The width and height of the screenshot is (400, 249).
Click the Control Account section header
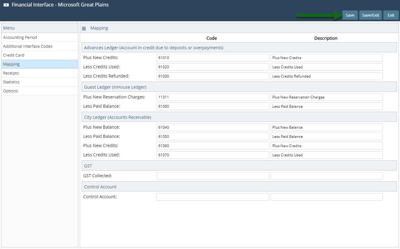239,187
